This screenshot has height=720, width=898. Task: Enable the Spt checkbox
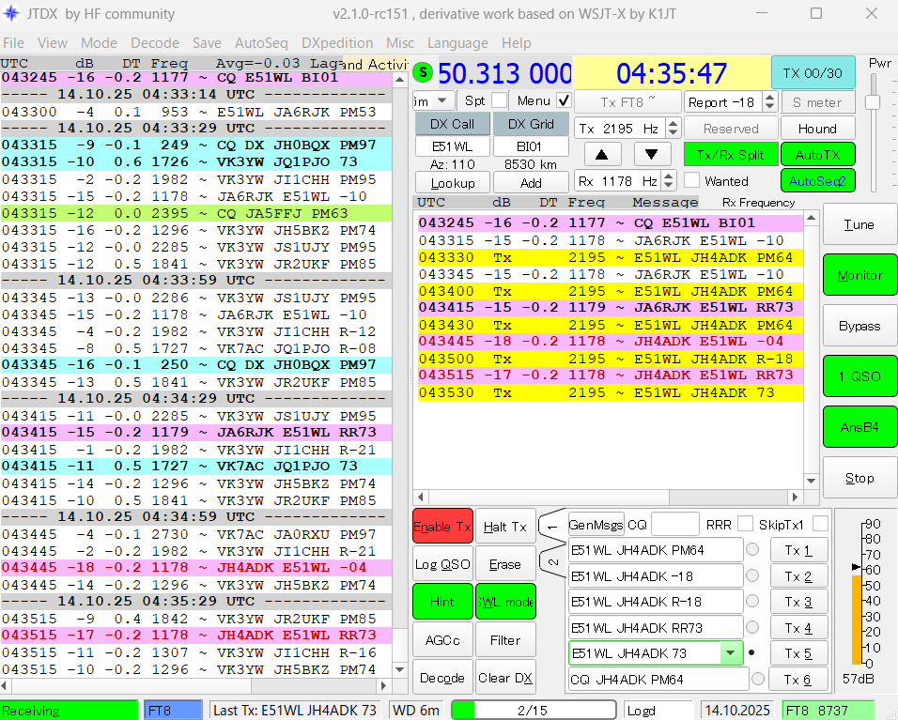(499, 100)
